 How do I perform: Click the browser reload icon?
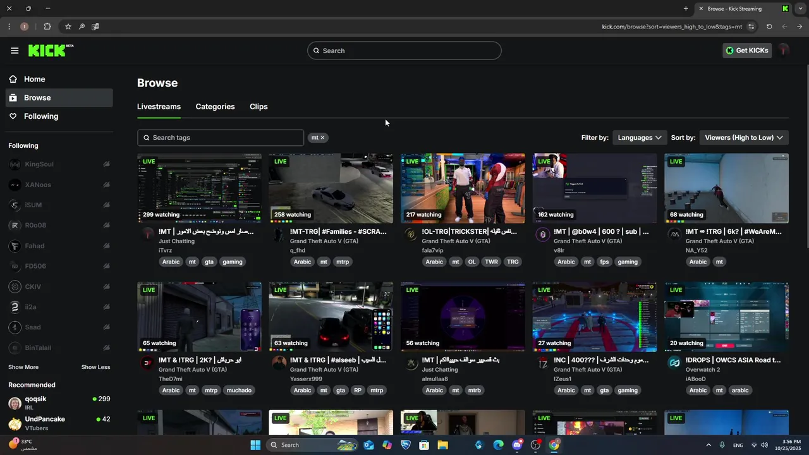(x=769, y=27)
